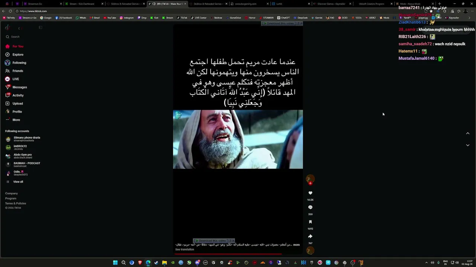Open BASMAH - PODCAST account

pyautogui.click(x=23, y=164)
